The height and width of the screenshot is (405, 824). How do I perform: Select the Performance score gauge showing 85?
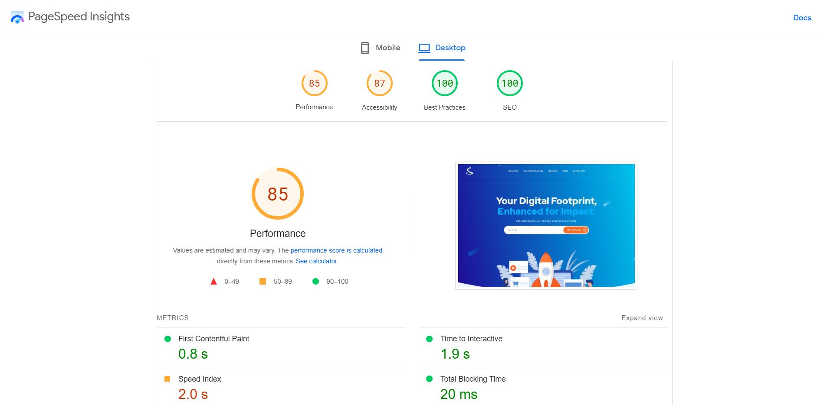pyautogui.click(x=314, y=83)
